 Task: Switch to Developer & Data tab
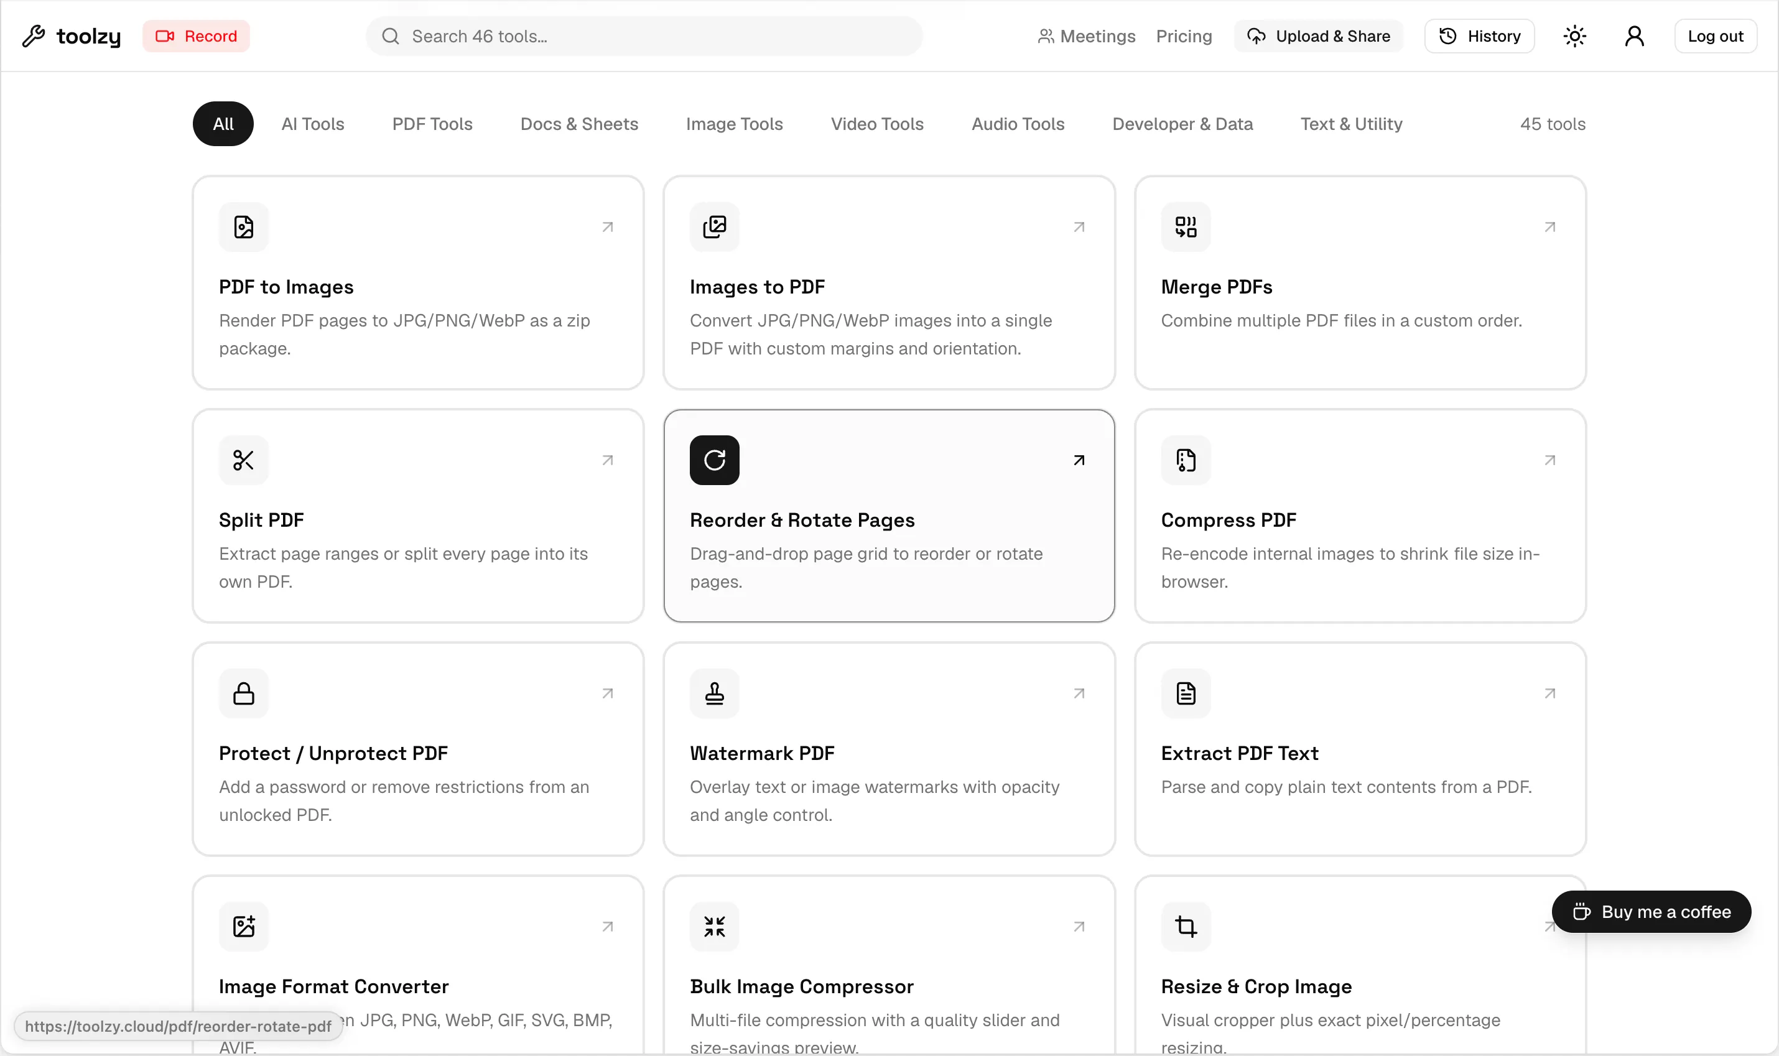click(x=1182, y=124)
